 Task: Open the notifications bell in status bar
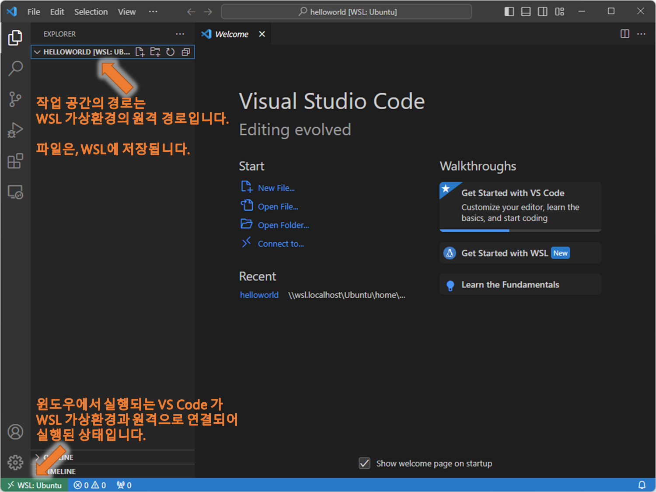coord(642,485)
